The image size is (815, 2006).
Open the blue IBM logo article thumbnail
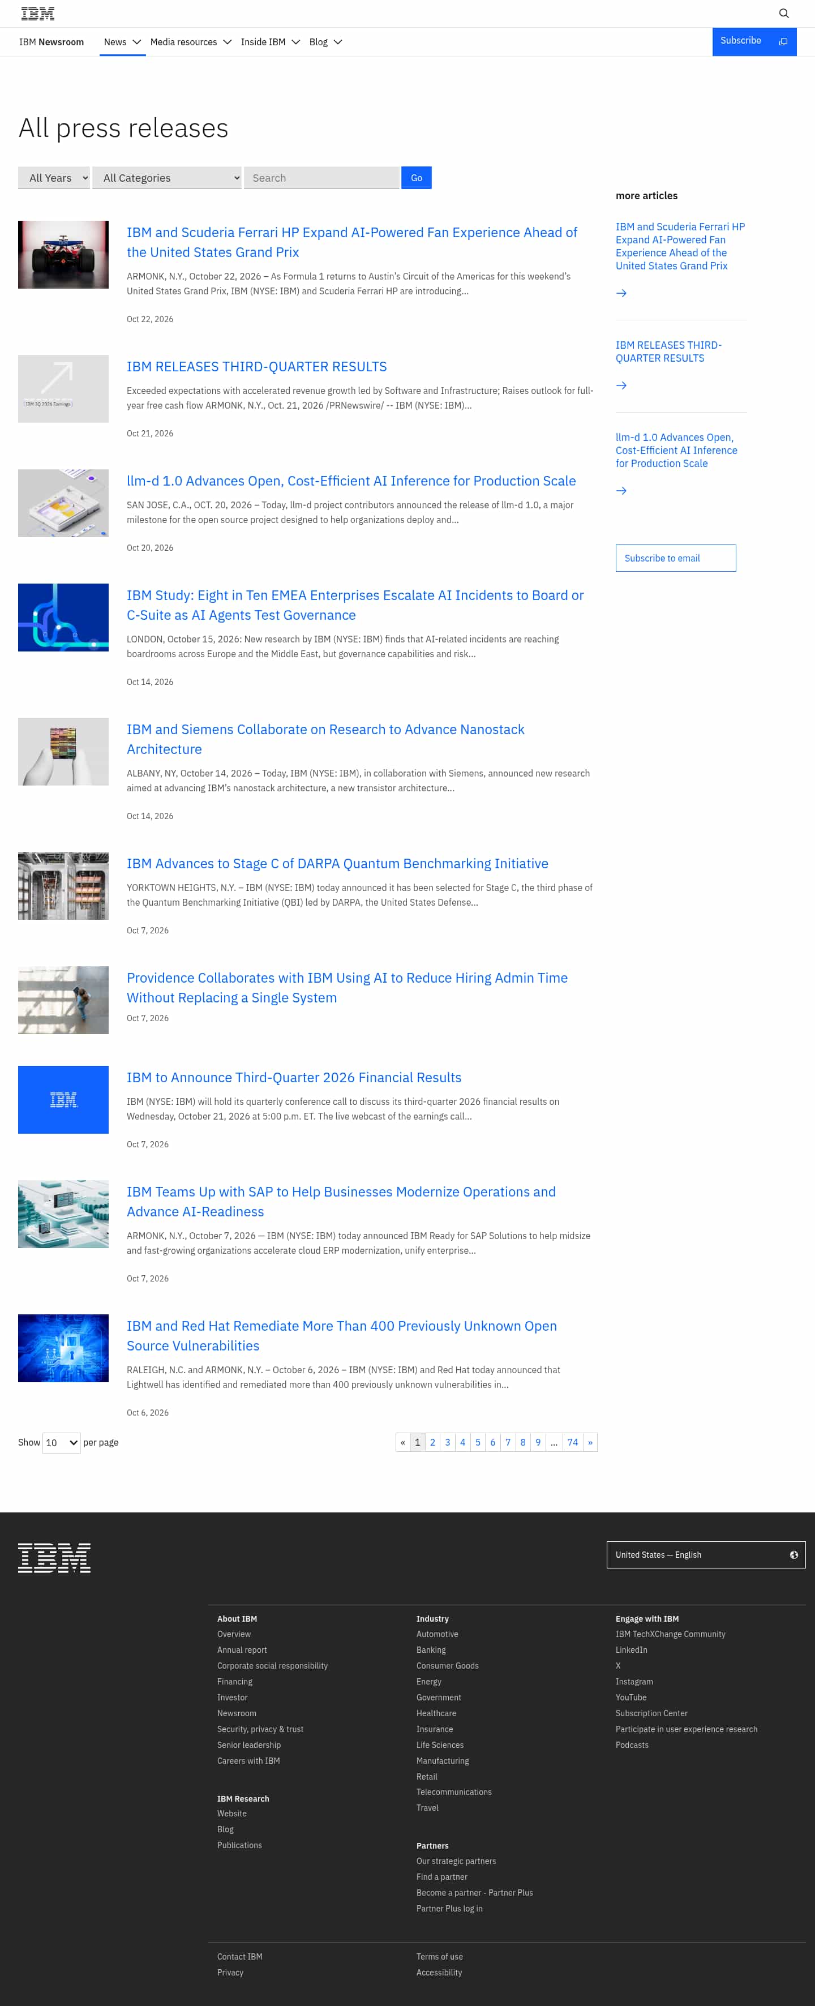[63, 1100]
